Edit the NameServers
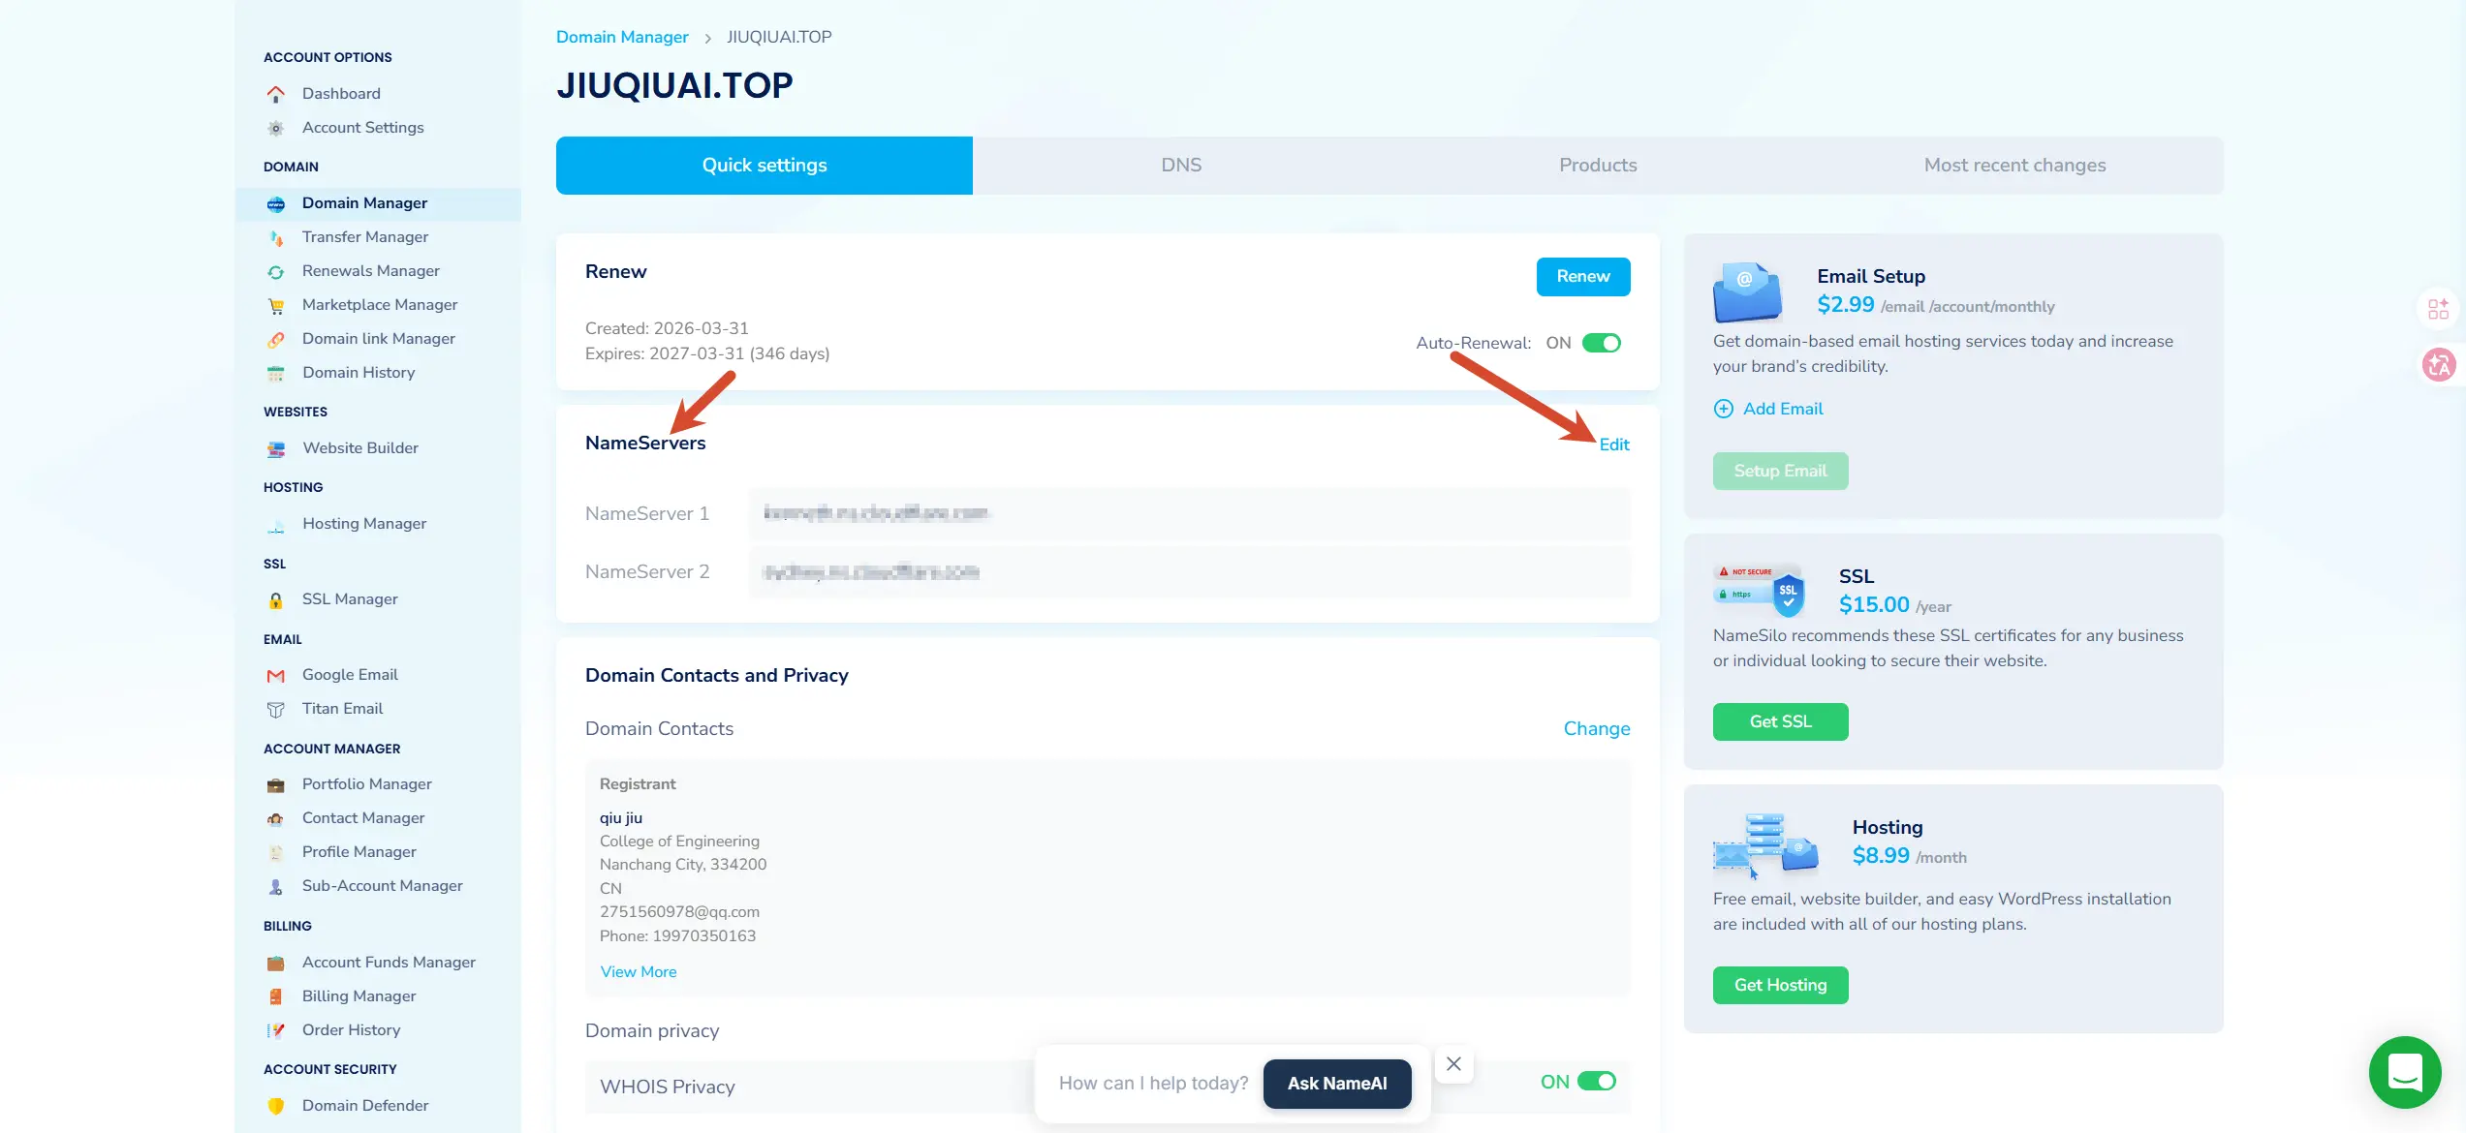Image resolution: width=2466 pixels, height=1133 pixels. [x=1614, y=444]
